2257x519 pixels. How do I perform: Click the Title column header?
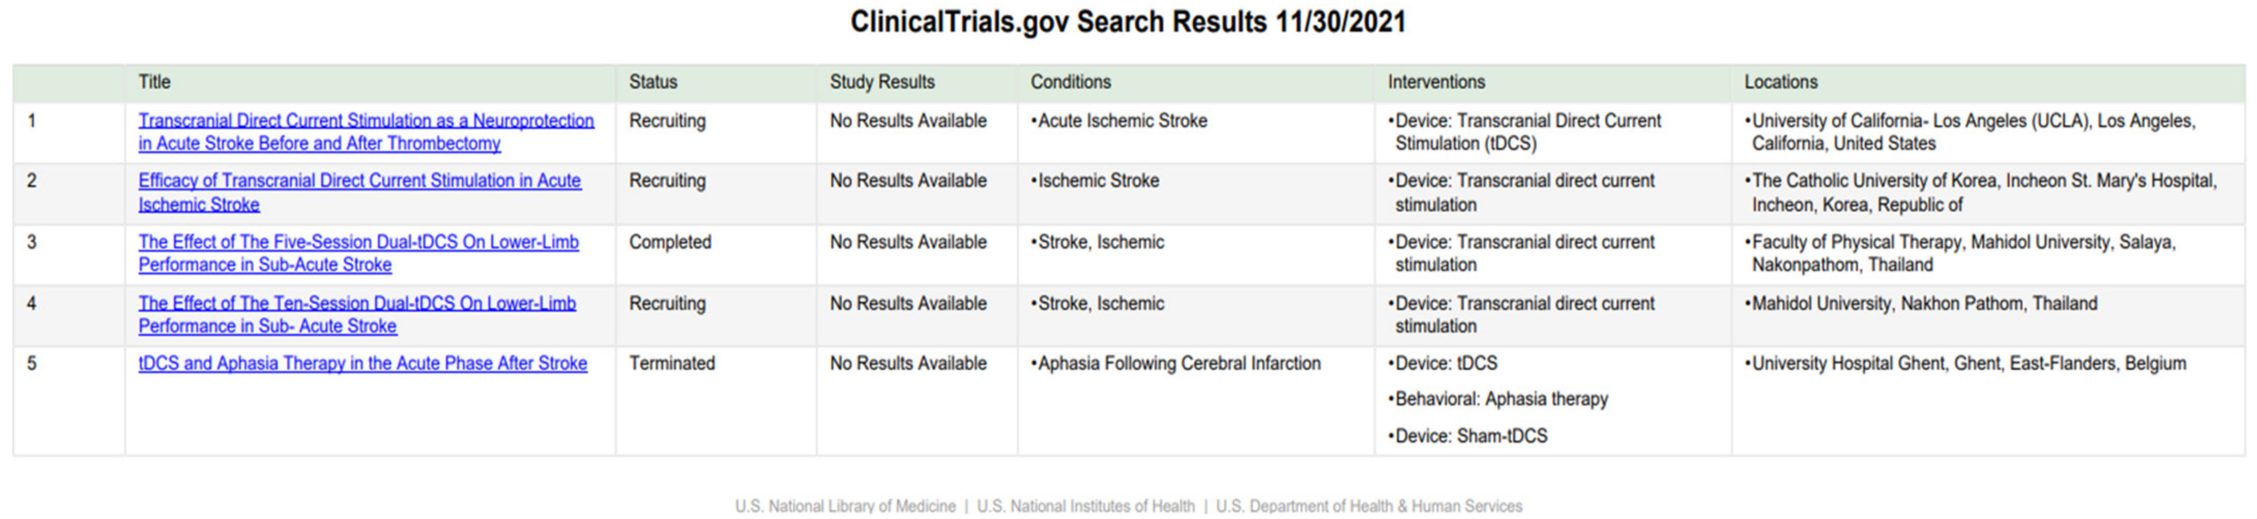pos(154,82)
